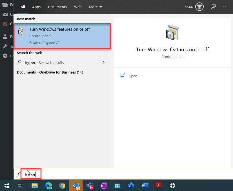The width and height of the screenshot is (233, 191).
Task: Open OneNote from the taskbar
Action: click(104, 186)
